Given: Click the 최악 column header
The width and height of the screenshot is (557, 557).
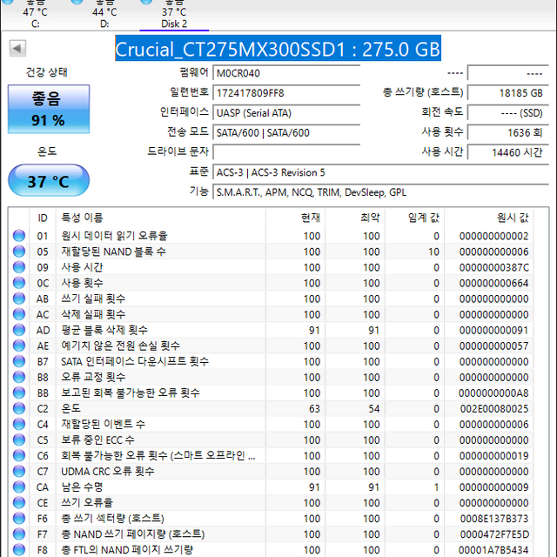Looking at the screenshot, I should [355, 218].
